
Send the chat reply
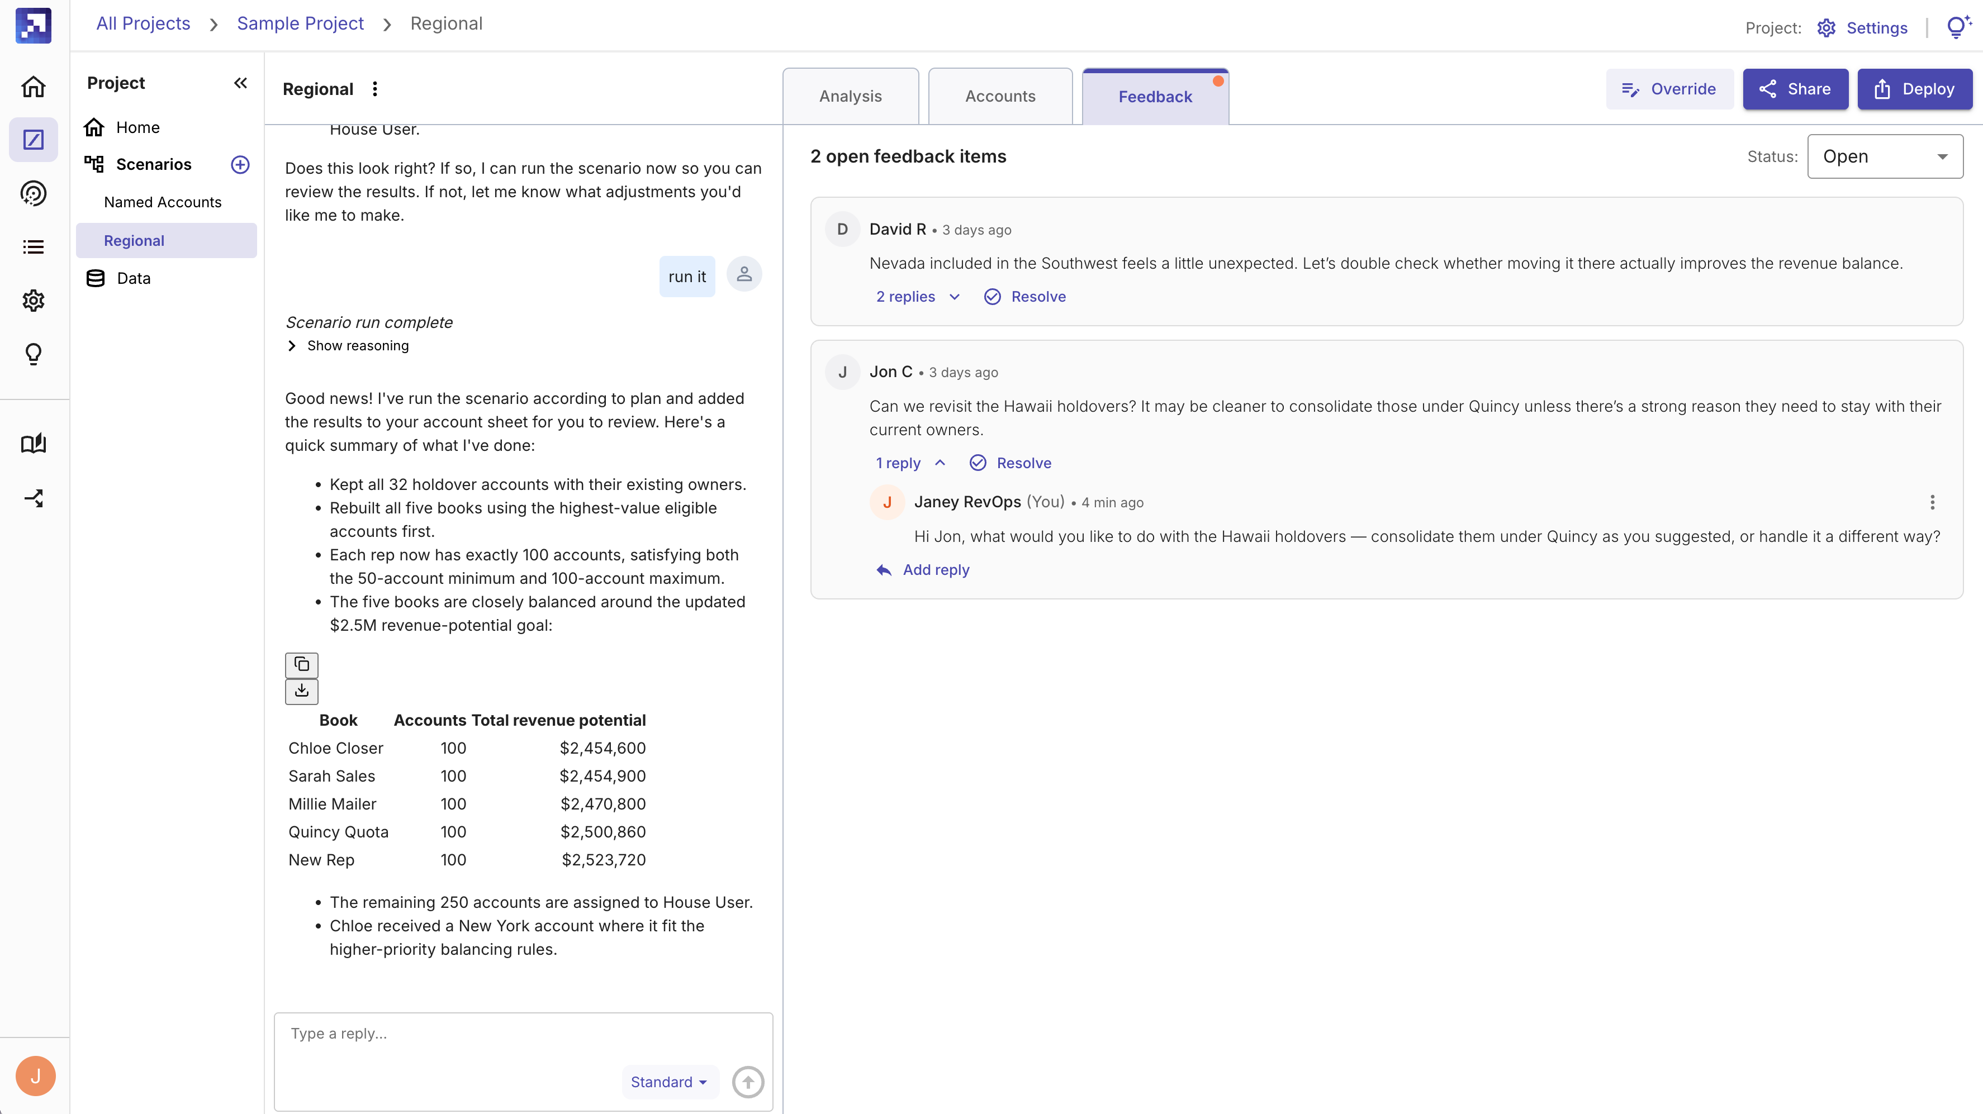pos(748,1082)
